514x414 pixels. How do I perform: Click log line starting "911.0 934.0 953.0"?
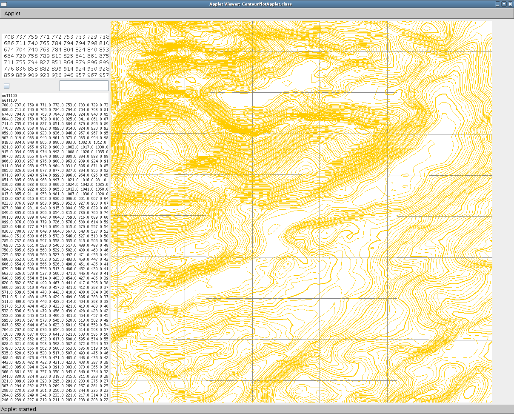click(55, 166)
